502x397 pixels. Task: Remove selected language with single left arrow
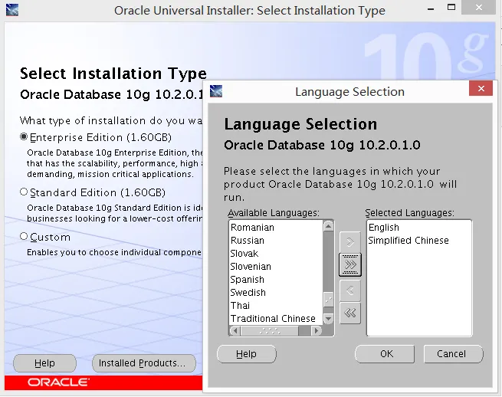coord(350,290)
